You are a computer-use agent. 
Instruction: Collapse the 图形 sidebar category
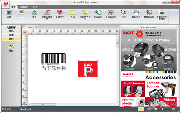[x=11, y=39]
